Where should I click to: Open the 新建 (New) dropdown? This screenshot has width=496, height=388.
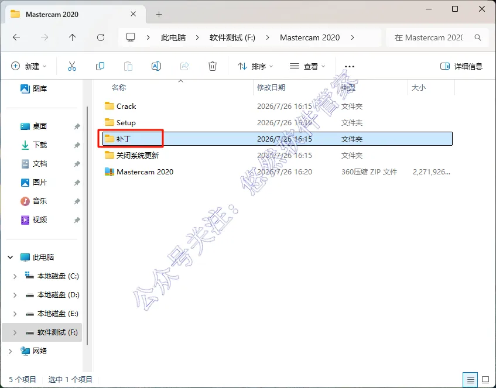coord(29,66)
